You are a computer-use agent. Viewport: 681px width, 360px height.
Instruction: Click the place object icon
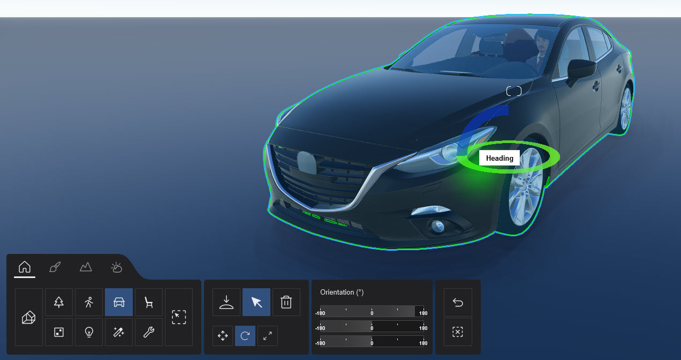tap(226, 302)
